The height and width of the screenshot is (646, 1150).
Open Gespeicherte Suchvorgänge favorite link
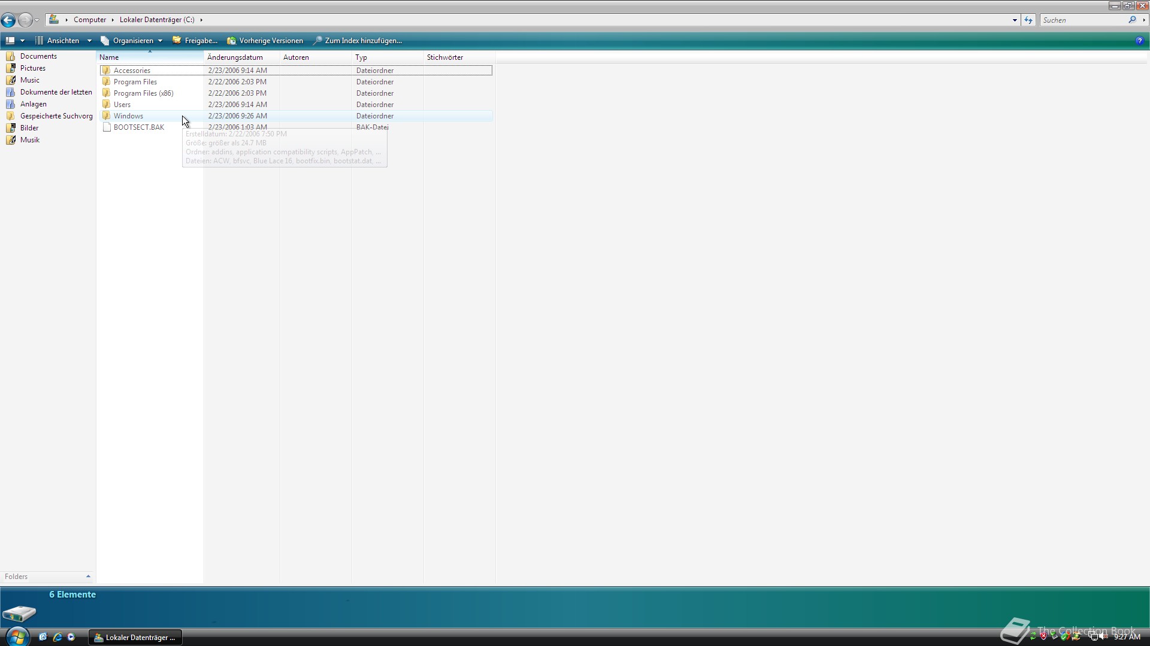pyautogui.click(x=56, y=116)
